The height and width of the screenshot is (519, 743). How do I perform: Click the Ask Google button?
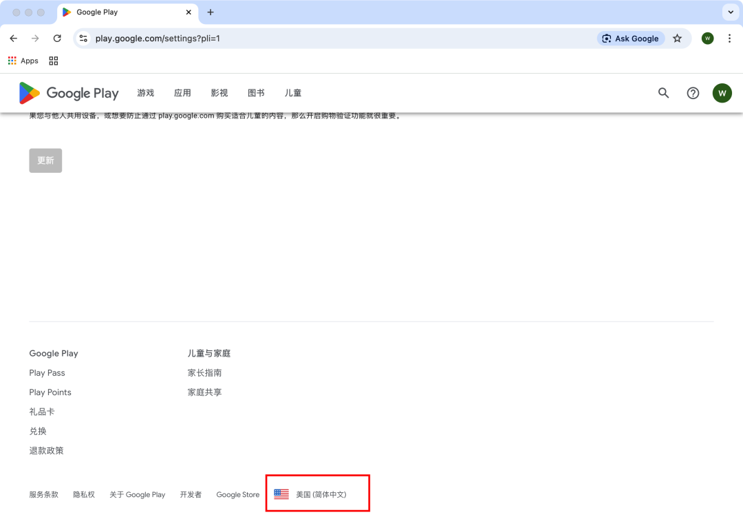pos(630,39)
